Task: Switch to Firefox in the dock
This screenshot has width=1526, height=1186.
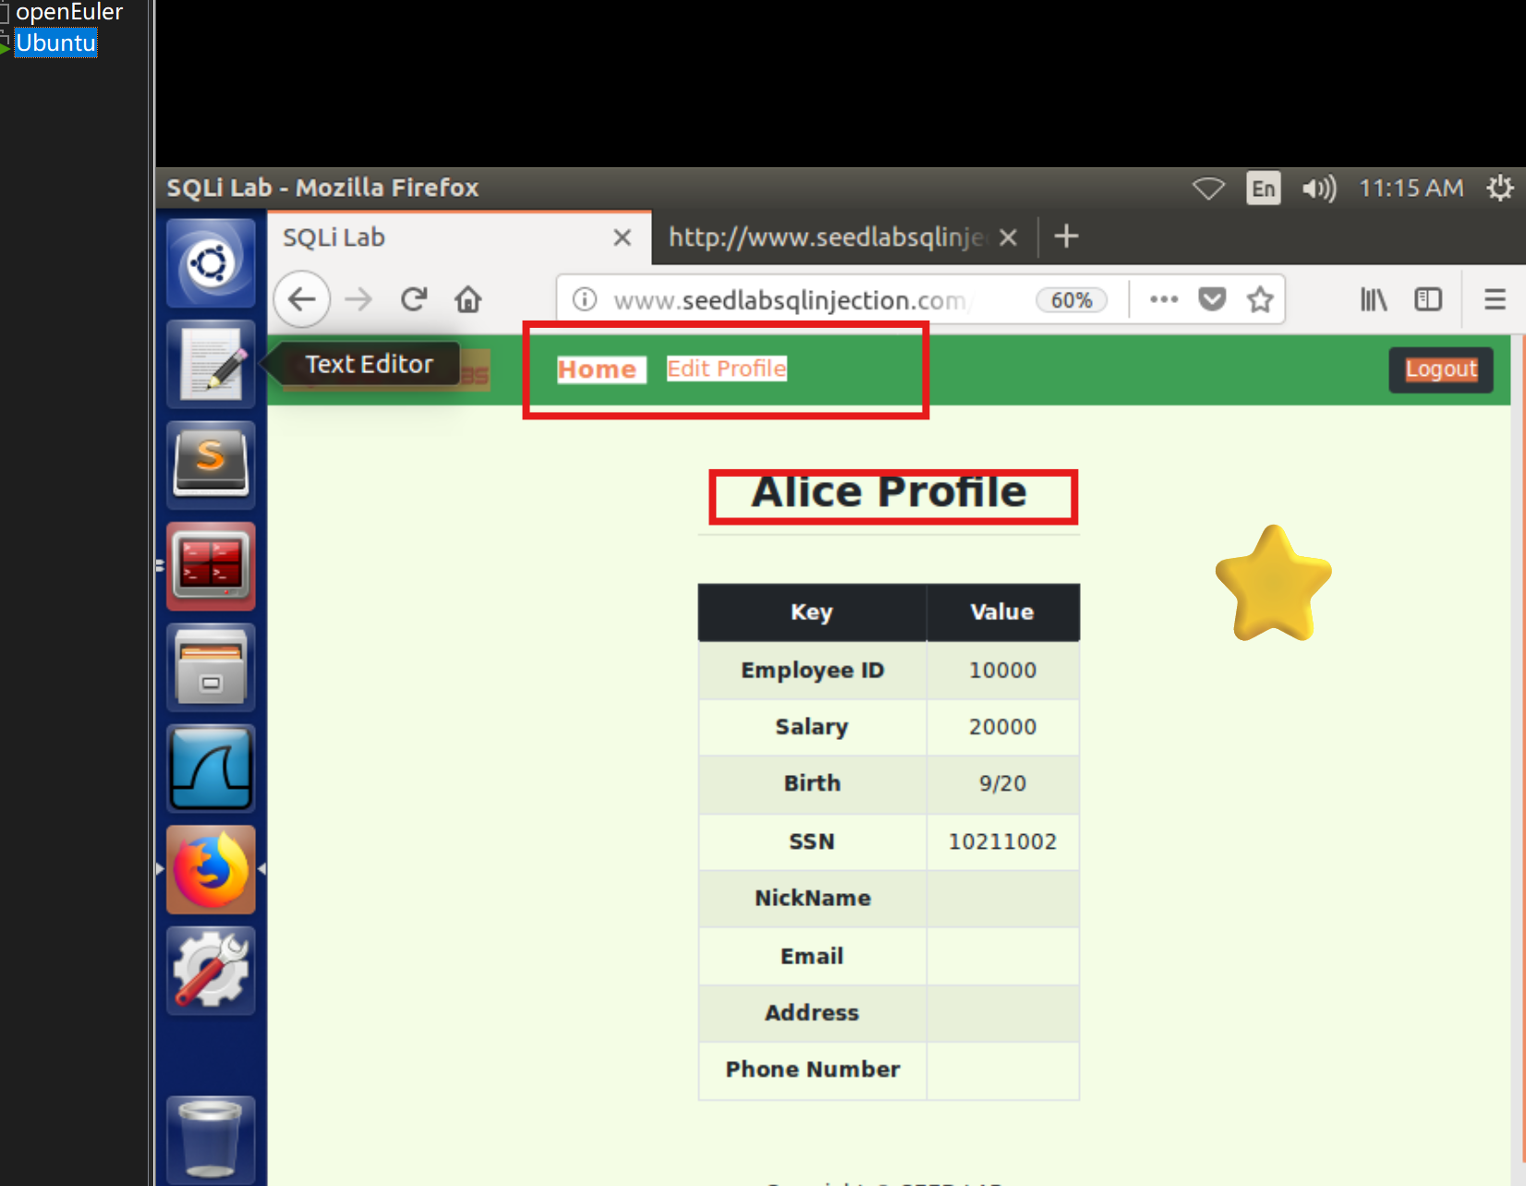Action: point(211,869)
